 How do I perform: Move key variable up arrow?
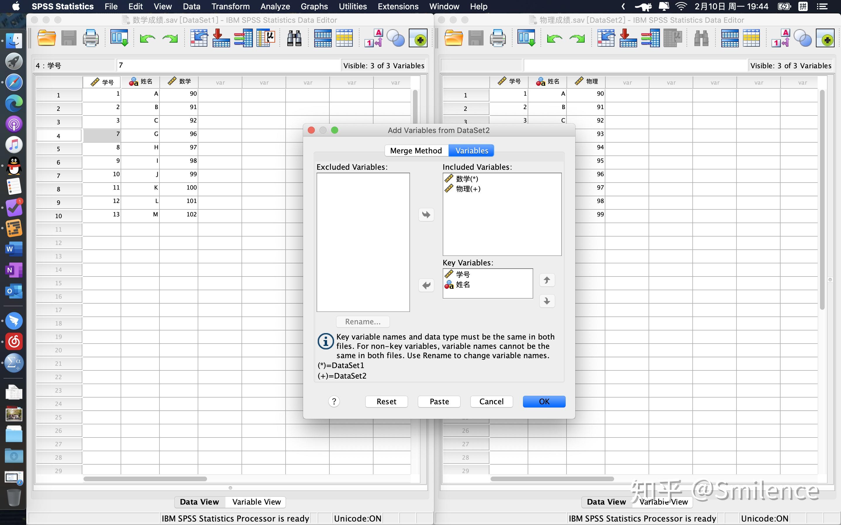pos(547,280)
